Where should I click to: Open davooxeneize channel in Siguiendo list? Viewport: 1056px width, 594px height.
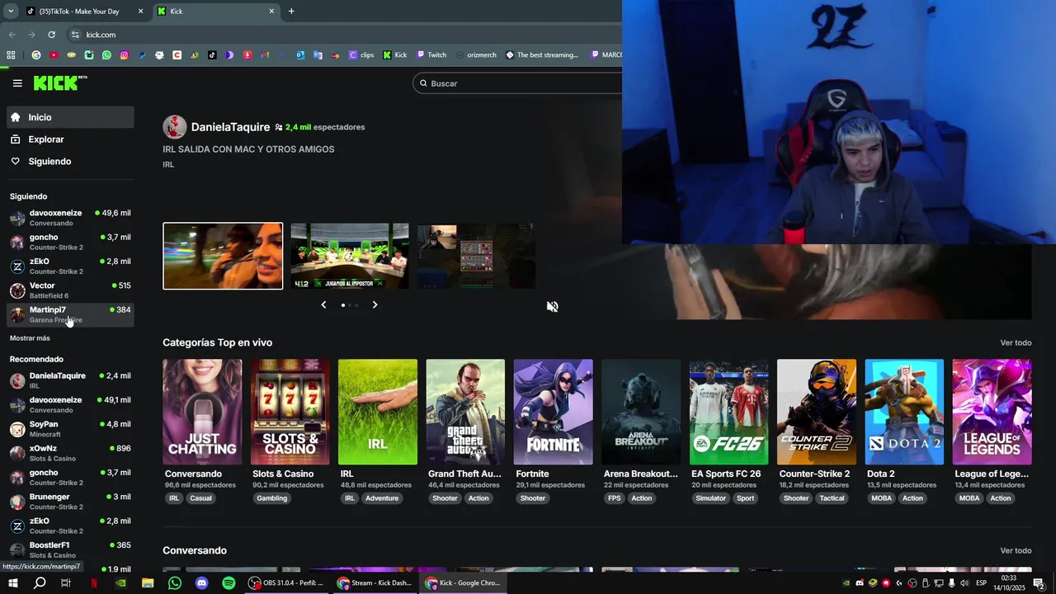pyautogui.click(x=70, y=218)
